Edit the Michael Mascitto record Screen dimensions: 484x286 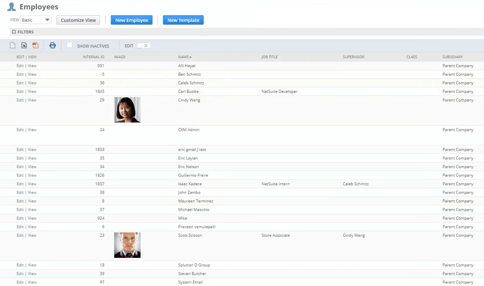[20, 210]
